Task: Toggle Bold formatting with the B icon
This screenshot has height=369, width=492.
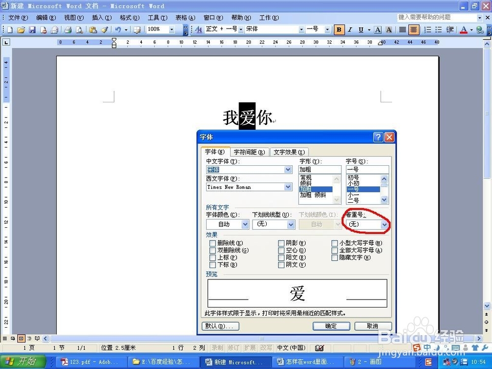Action: [338, 30]
